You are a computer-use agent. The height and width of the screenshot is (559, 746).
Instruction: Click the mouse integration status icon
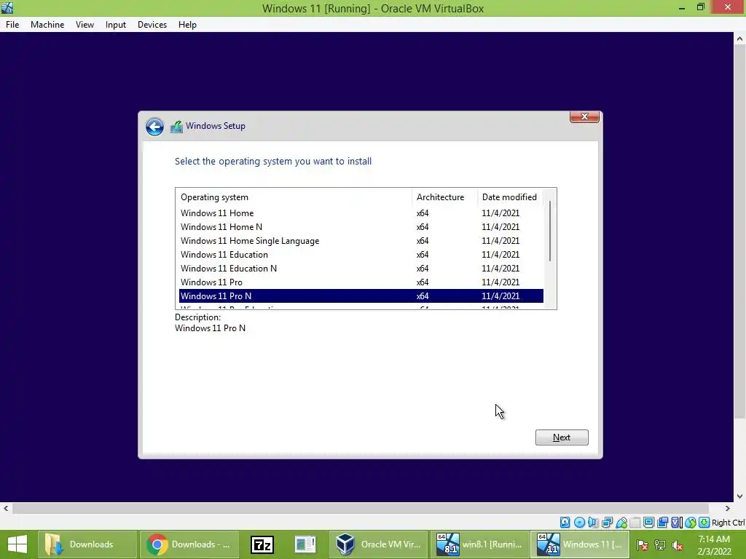pos(691,523)
